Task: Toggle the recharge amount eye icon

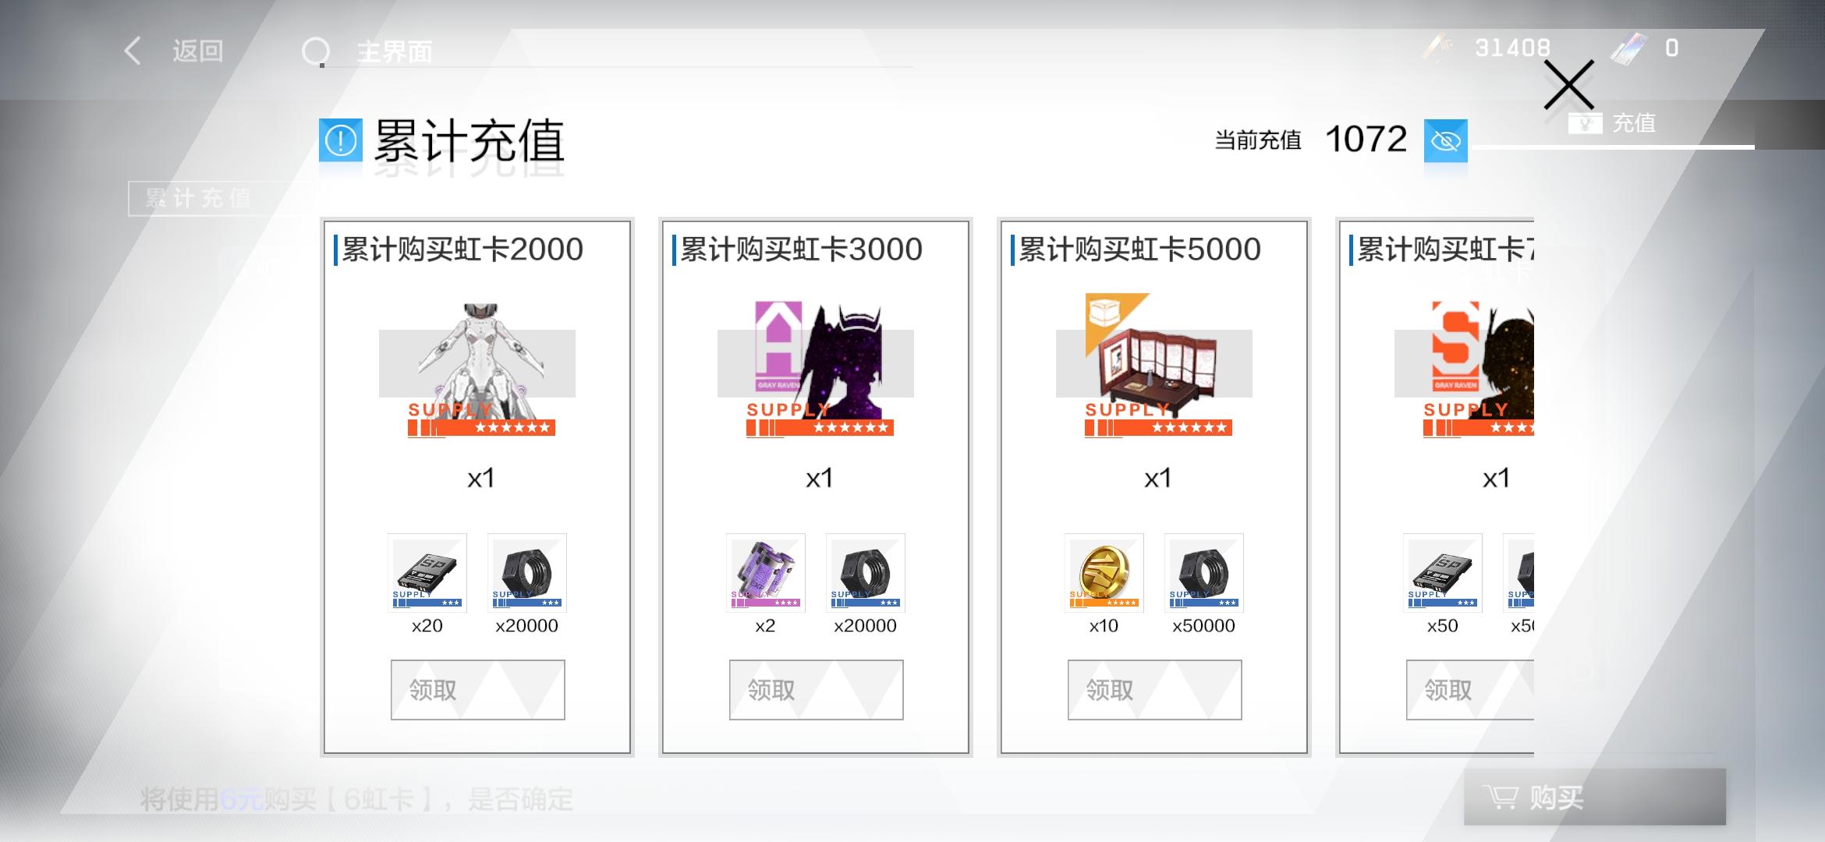Action: pos(1445,141)
